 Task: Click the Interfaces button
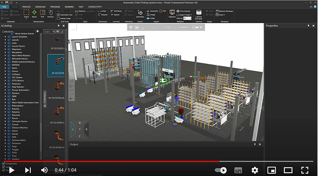coord(116,11)
